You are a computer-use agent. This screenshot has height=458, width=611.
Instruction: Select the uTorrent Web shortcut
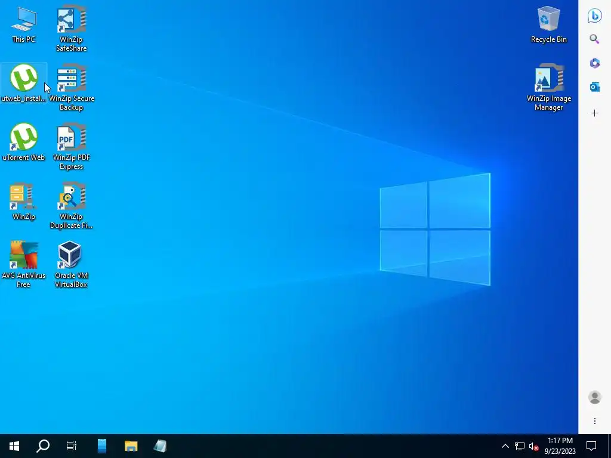[23, 142]
